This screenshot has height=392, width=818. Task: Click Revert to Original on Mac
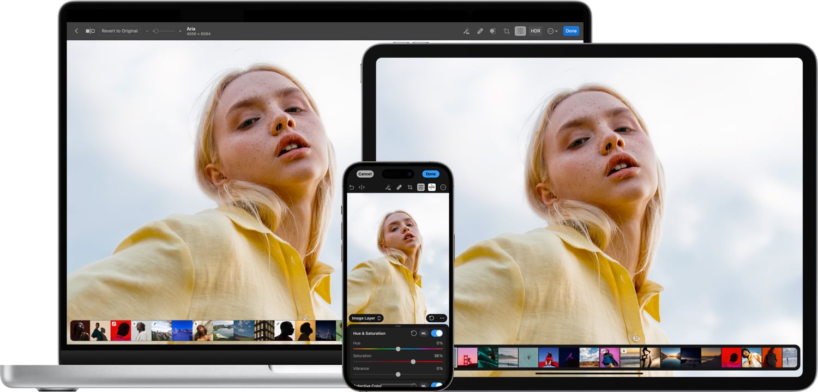pyautogui.click(x=119, y=31)
